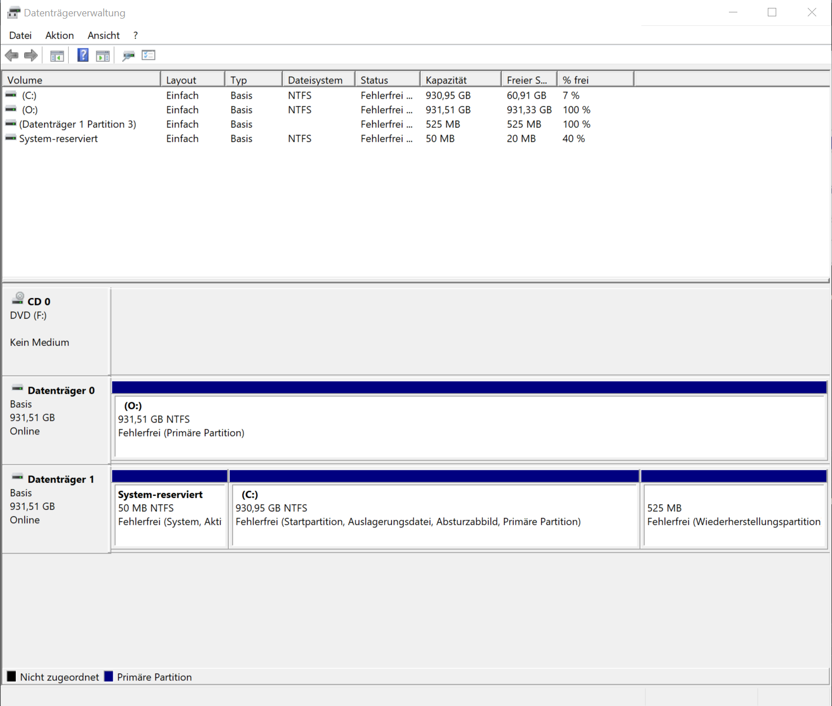Open the settings checklist toolbar icon

[x=149, y=55]
